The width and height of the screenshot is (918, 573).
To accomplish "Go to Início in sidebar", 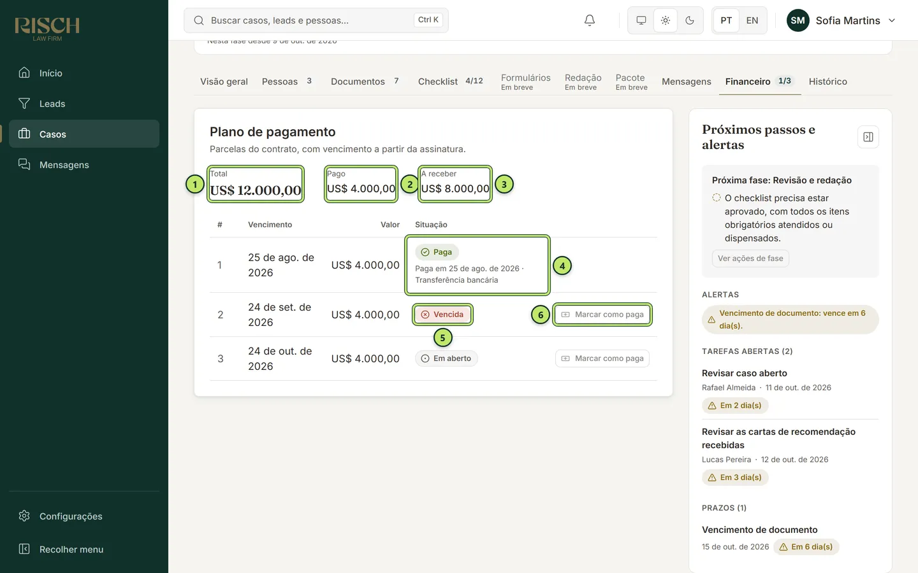I will [x=84, y=73].
